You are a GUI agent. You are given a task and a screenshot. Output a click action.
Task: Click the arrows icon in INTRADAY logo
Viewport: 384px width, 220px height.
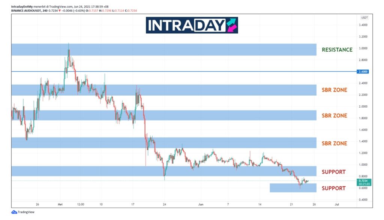tap(231, 25)
